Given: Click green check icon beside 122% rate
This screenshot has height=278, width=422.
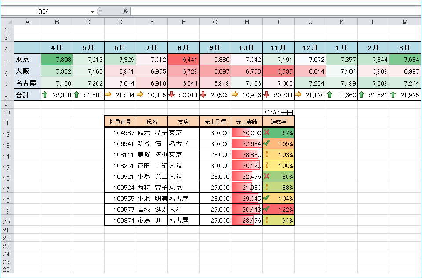Looking at the screenshot, I should pyautogui.click(x=266, y=209).
